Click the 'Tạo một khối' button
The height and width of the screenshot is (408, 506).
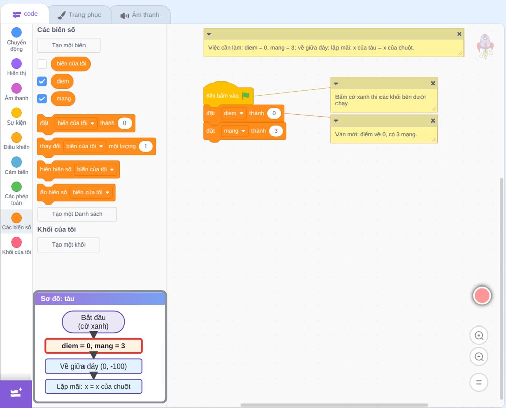[69, 244]
